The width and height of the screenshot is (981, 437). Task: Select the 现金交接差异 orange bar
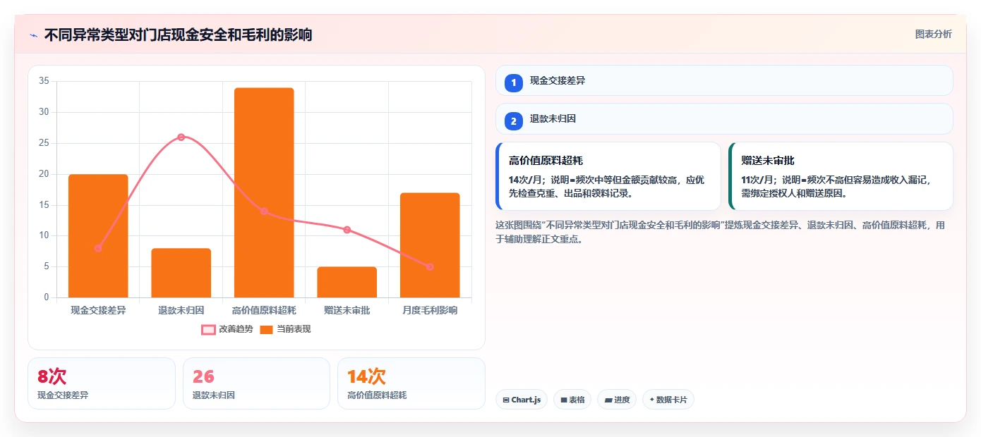[98, 235]
